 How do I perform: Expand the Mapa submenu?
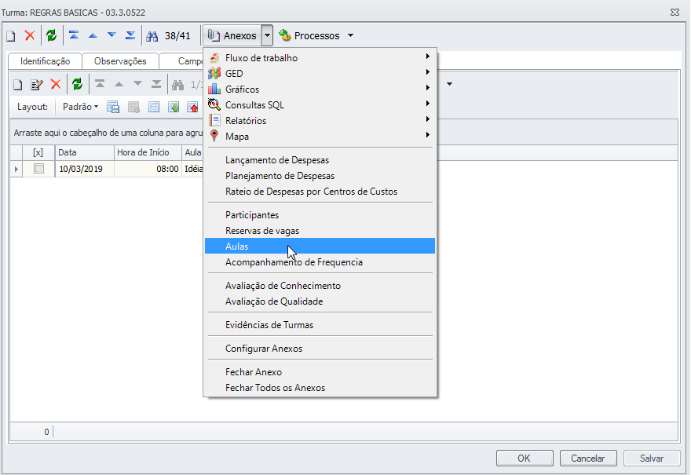320,137
